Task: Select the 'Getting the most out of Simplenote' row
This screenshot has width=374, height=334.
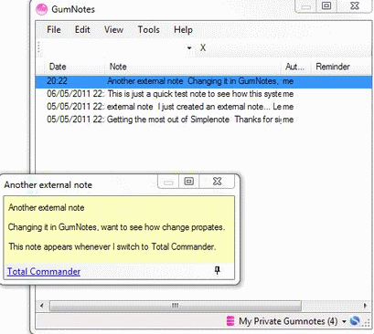Action: click(x=204, y=120)
